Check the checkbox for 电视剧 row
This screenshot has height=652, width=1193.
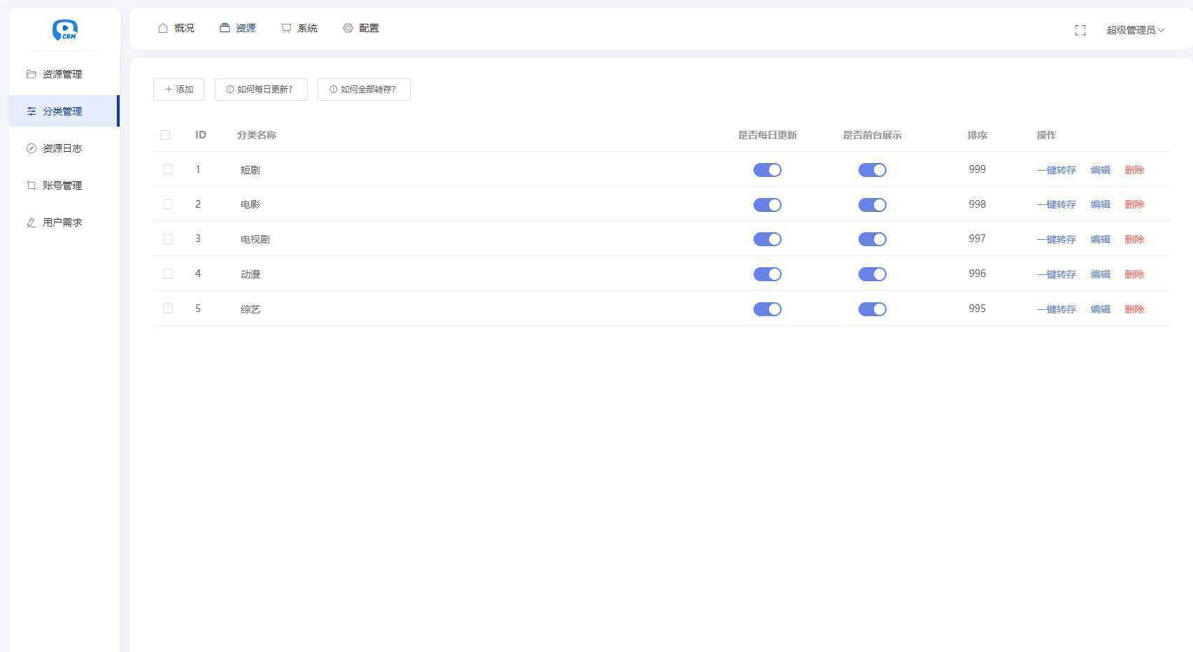tap(168, 239)
